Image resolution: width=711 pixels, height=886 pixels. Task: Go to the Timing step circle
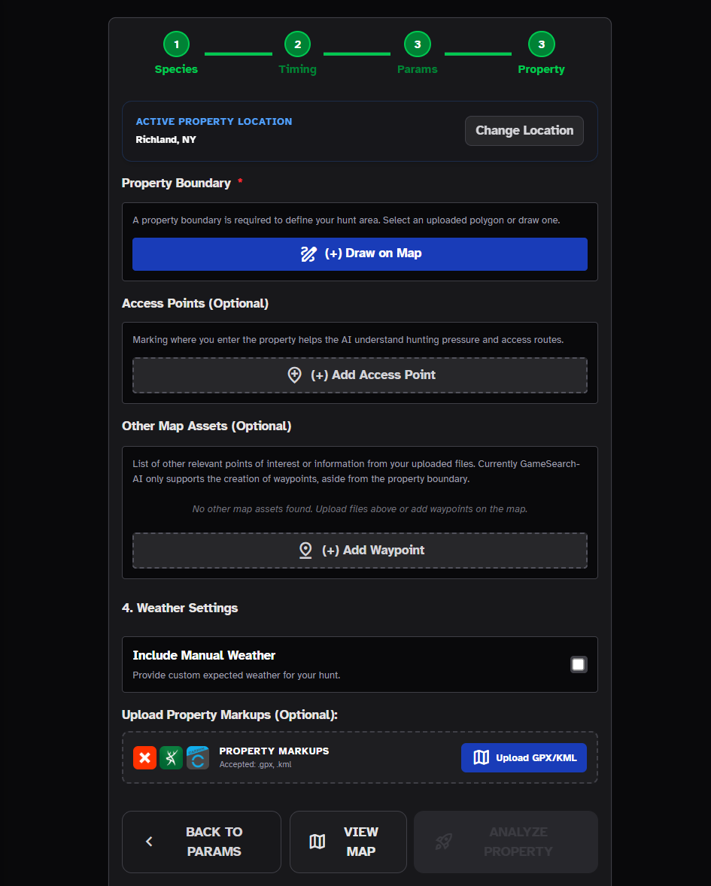(297, 44)
